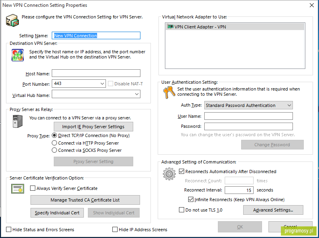Click the server certificate icon
The width and height of the screenshot is (319, 238).
coord(18,189)
